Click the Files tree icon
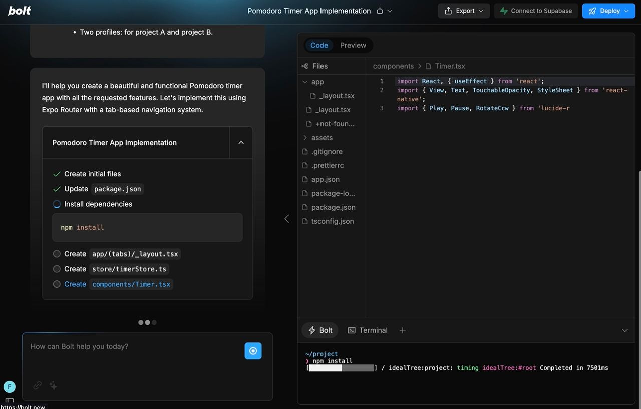641x409 pixels. [305, 66]
